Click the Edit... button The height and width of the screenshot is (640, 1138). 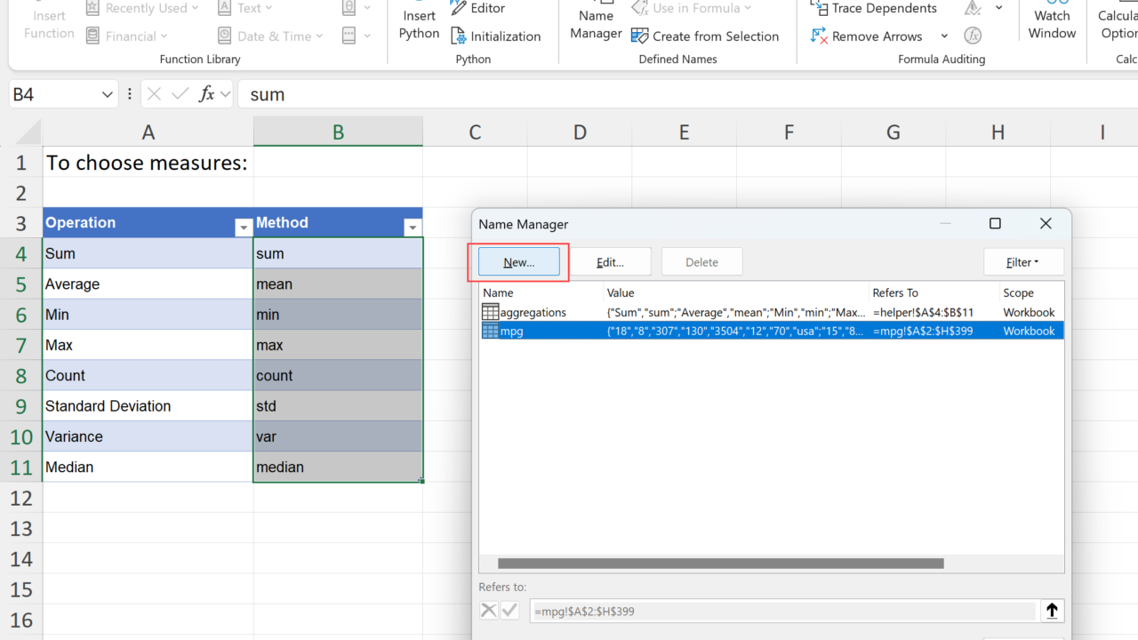coord(610,262)
